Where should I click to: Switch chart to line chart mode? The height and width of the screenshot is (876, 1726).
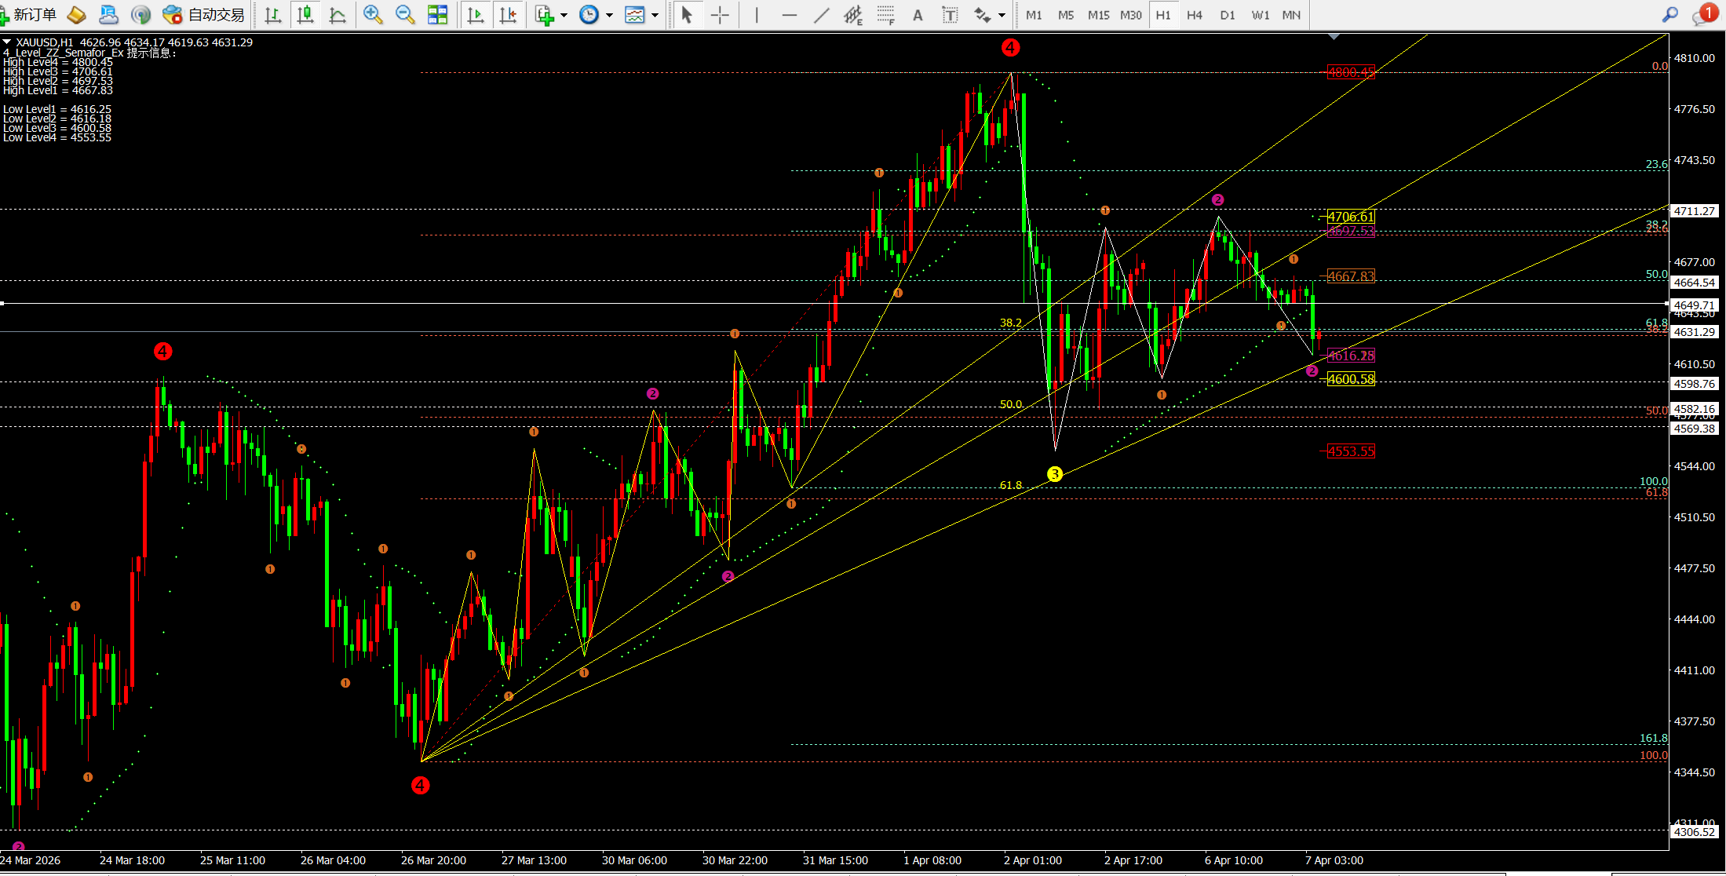point(338,14)
